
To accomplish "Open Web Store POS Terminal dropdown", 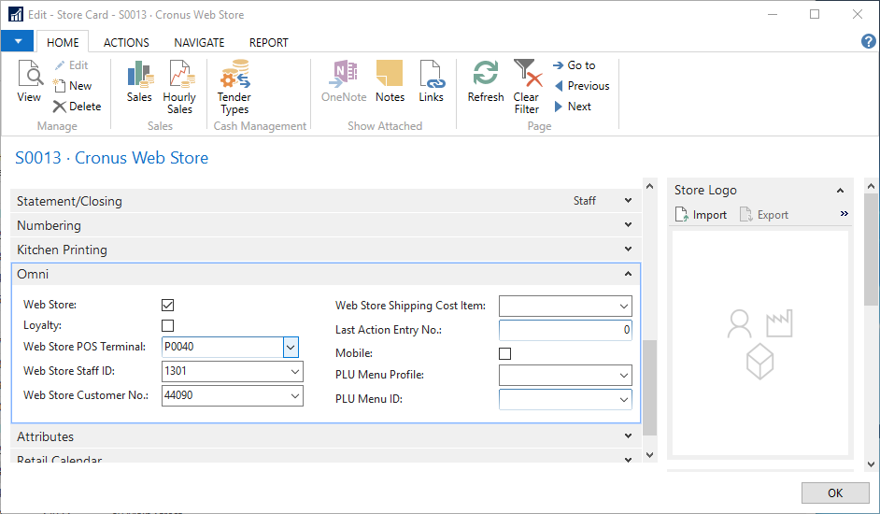I will pyautogui.click(x=291, y=348).
